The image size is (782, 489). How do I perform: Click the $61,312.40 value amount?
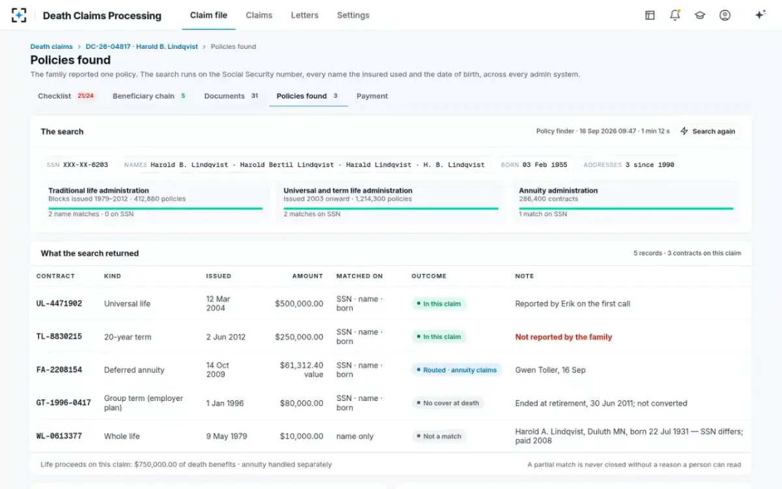point(301,370)
